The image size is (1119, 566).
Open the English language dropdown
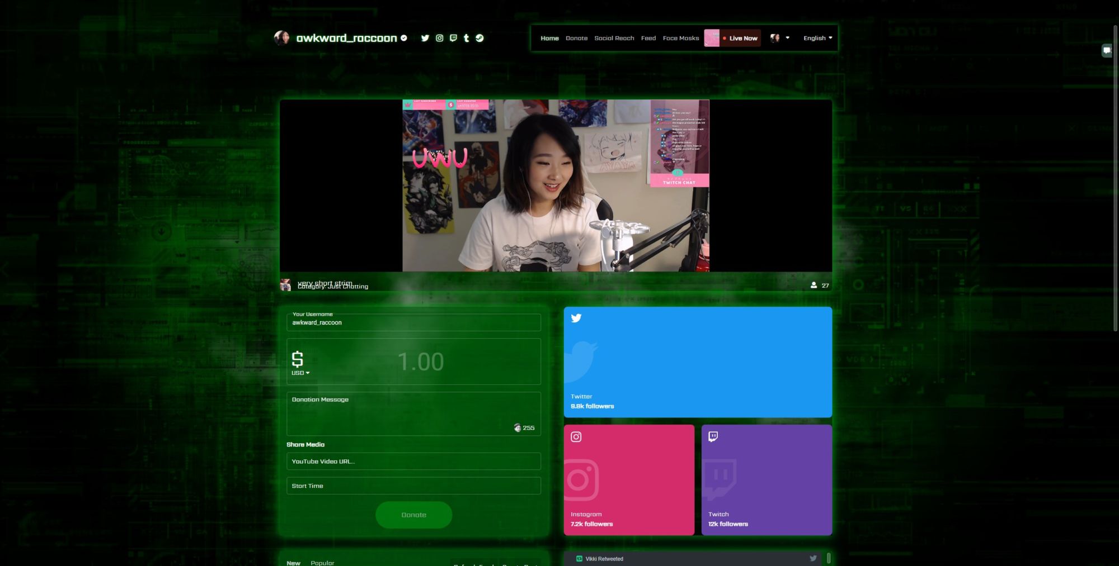(817, 38)
